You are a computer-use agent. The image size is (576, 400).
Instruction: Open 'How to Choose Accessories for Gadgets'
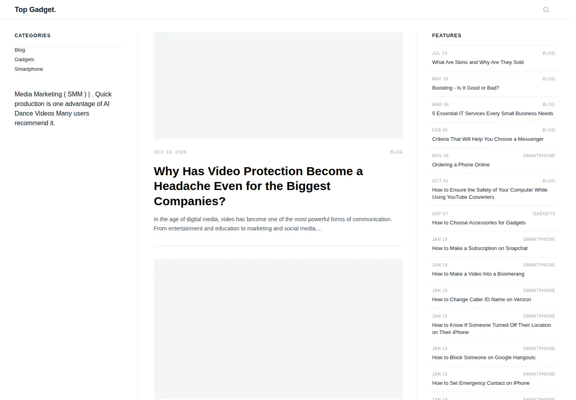[479, 223]
